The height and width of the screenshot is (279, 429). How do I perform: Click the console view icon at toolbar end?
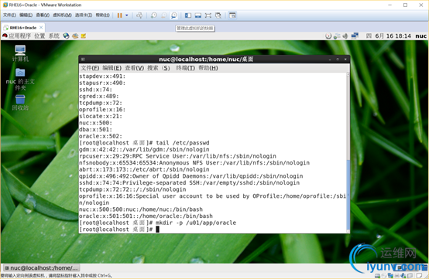(x=232, y=15)
